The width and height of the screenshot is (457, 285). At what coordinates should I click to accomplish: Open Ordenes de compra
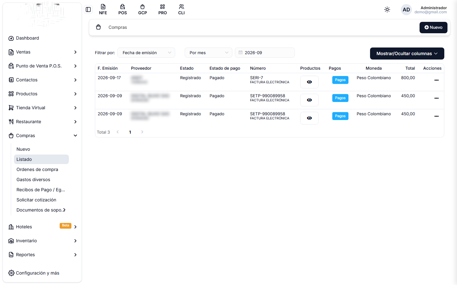[41, 169]
